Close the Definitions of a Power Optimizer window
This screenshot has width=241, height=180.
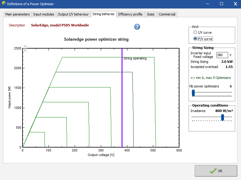pyautogui.click(x=235, y=4)
